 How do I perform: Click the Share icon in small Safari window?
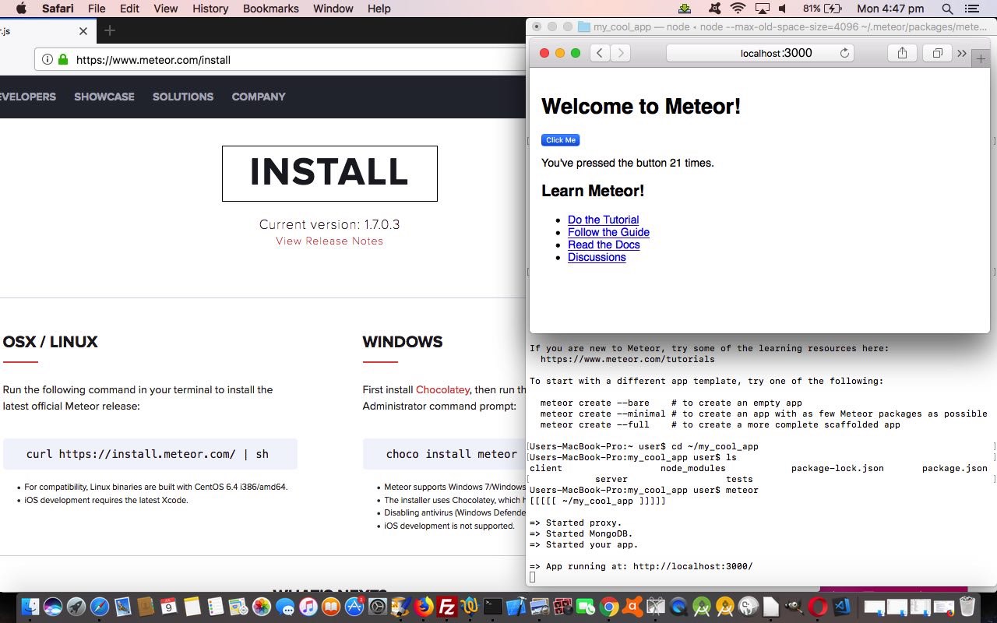point(902,53)
